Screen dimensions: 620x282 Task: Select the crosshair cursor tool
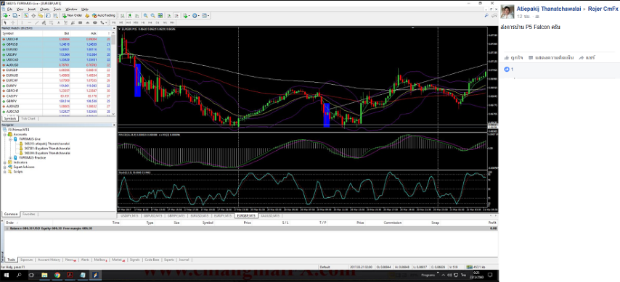tap(12, 22)
